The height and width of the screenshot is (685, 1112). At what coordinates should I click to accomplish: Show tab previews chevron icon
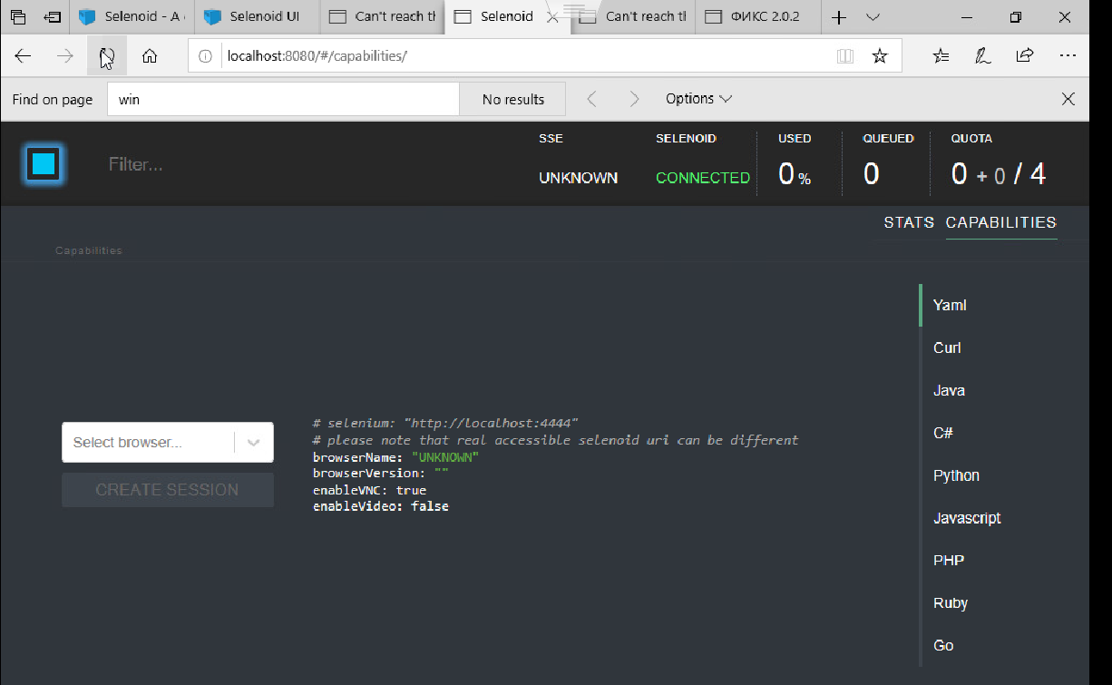coord(873,16)
